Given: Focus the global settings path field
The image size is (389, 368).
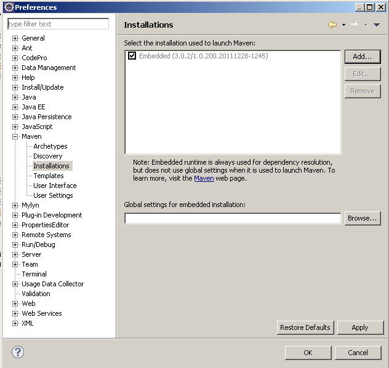Looking at the screenshot, I should (233, 218).
